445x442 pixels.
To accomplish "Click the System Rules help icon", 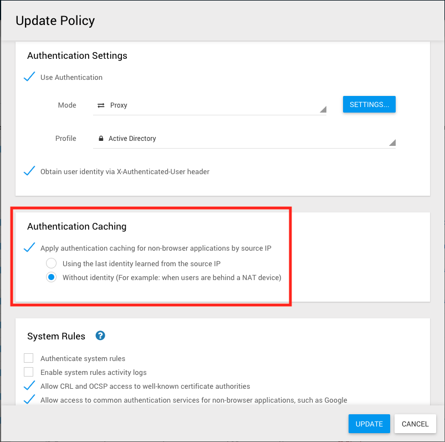I will [x=100, y=336].
